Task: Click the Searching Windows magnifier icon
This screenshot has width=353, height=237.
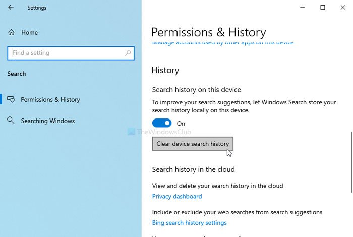Action: pos(11,121)
